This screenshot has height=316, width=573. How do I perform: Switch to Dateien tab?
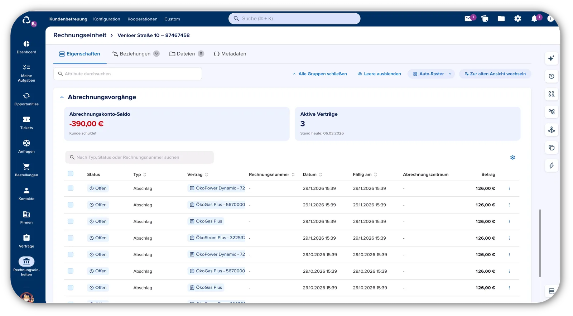coord(187,54)
